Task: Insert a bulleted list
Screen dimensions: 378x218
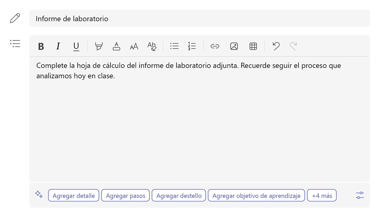Action: pos(175,46)
